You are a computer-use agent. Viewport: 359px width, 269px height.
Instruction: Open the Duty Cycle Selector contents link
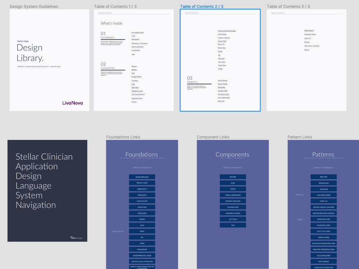[x=138, y=94]
